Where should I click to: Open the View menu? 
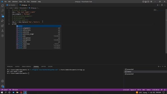point(21,2)
